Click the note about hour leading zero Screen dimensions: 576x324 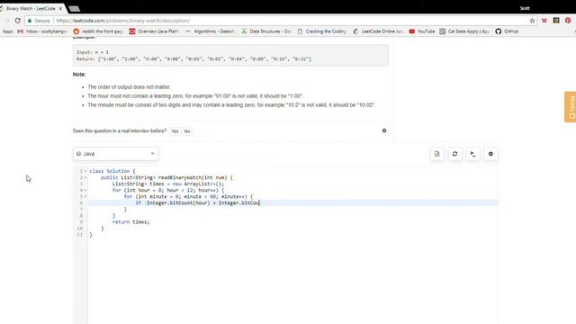pyautogui.click(x=195, y=96)
